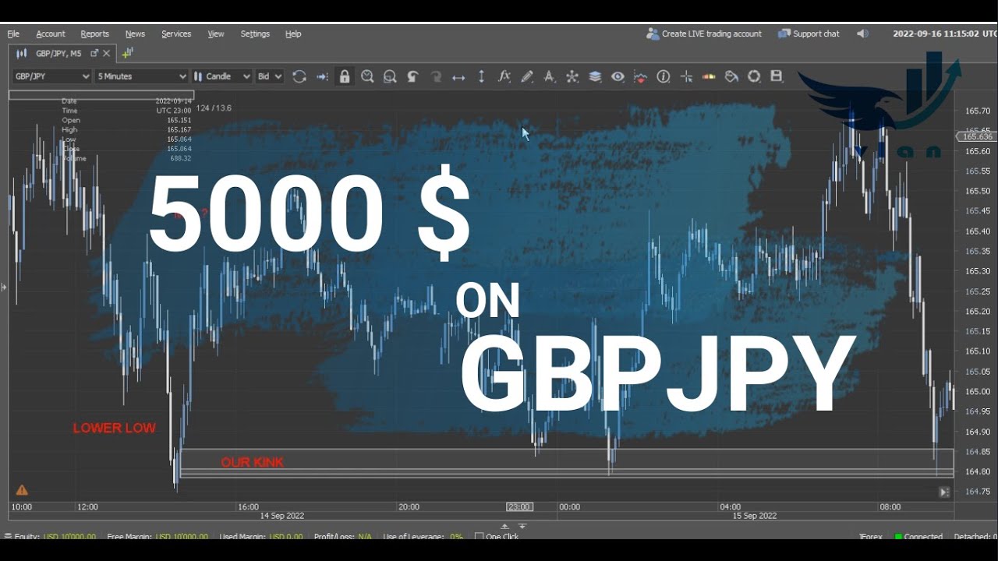
Task: Close the GBP/JPY, M5 tab
Action: tap(107, 53)
